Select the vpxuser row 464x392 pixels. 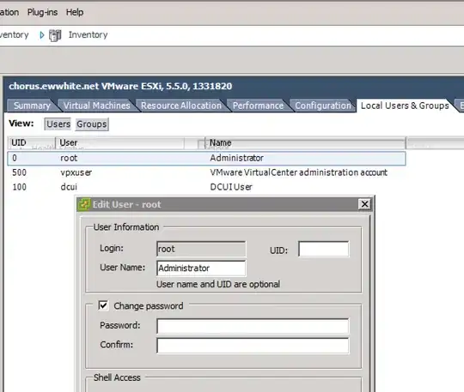tap(206, 172)
